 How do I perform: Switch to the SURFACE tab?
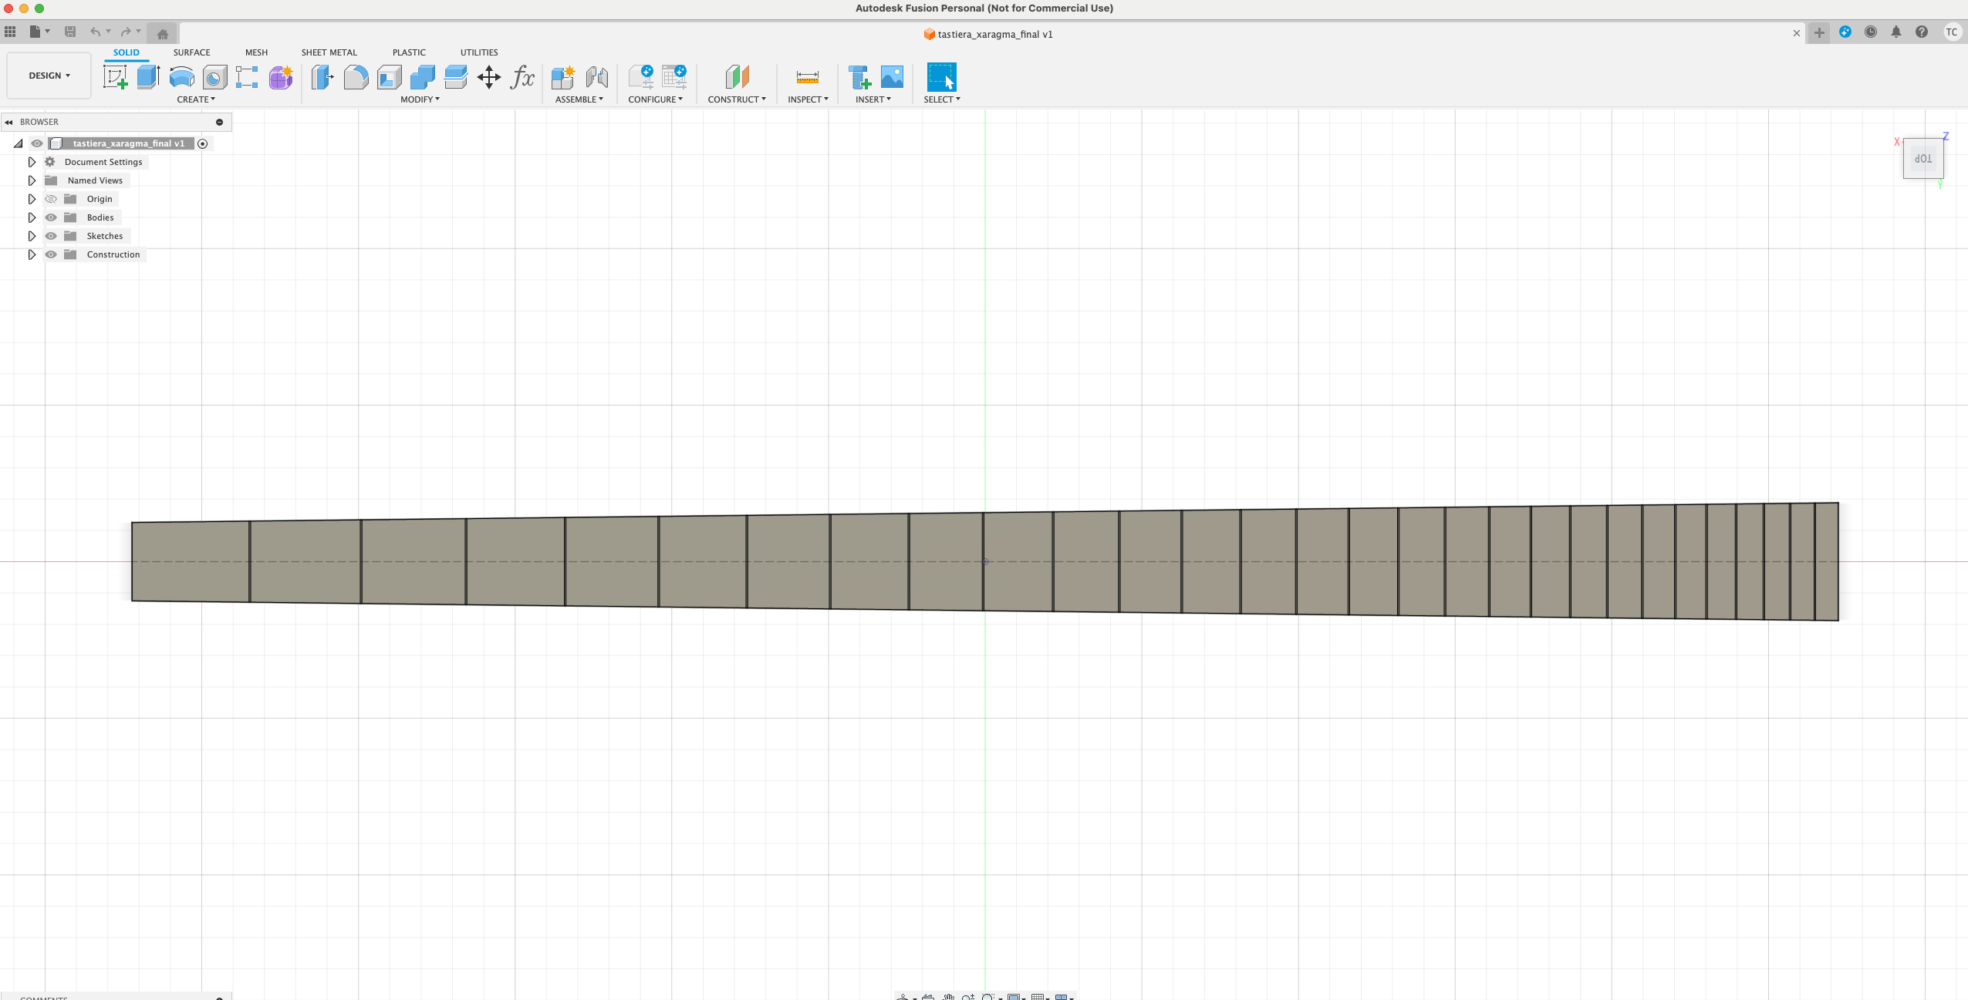[x=191, y=52]
